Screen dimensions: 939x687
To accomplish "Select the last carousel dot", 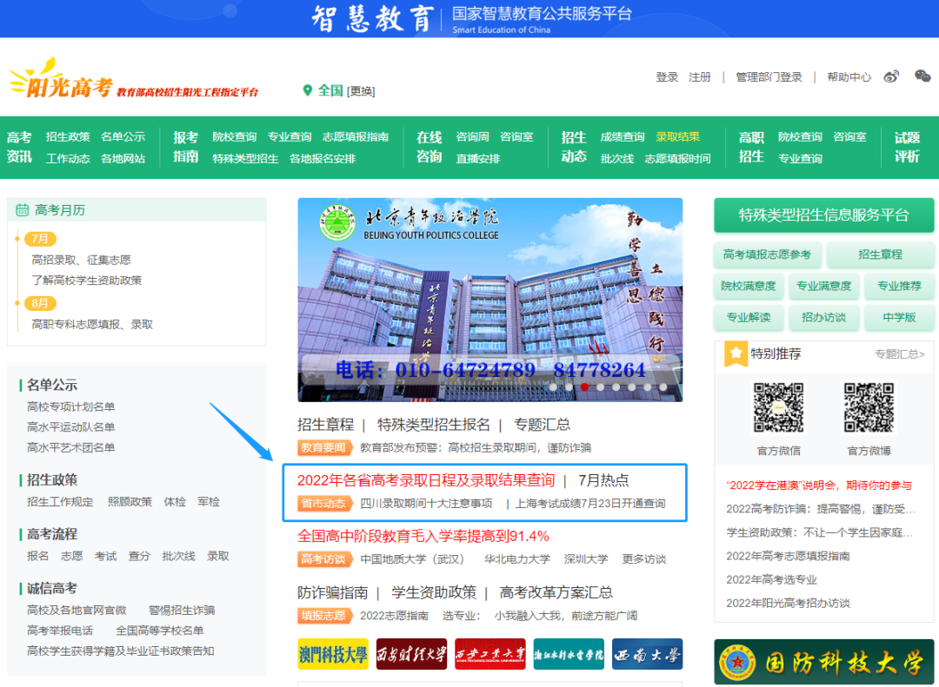I will pyautogui.click(x=663, y=387).
